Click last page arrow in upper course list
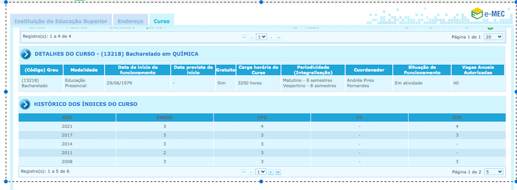 (279, 38)
